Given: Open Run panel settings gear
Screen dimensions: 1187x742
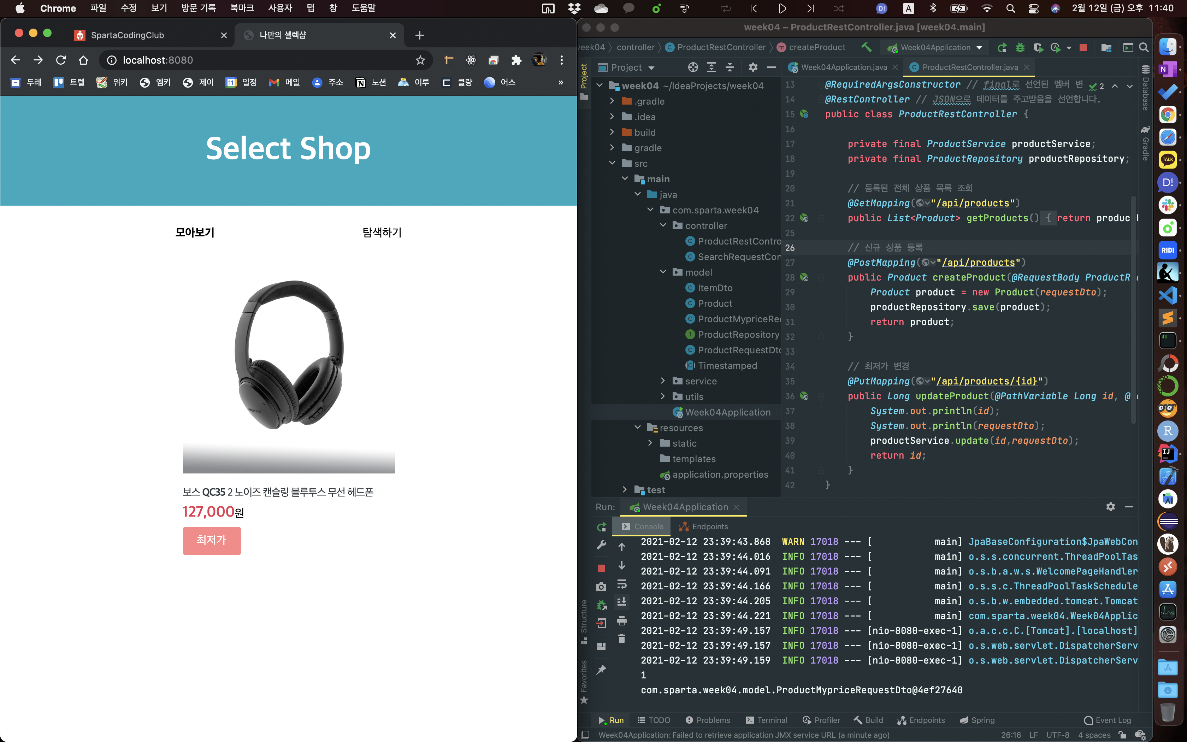Looking at the screenshot, I should [1110, 506].
